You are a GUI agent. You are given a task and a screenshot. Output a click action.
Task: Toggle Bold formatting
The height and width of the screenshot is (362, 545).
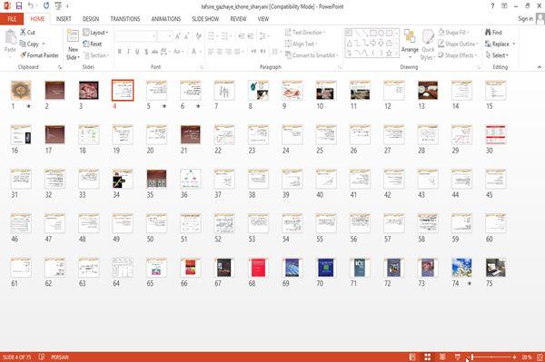(x=120, y=52)
